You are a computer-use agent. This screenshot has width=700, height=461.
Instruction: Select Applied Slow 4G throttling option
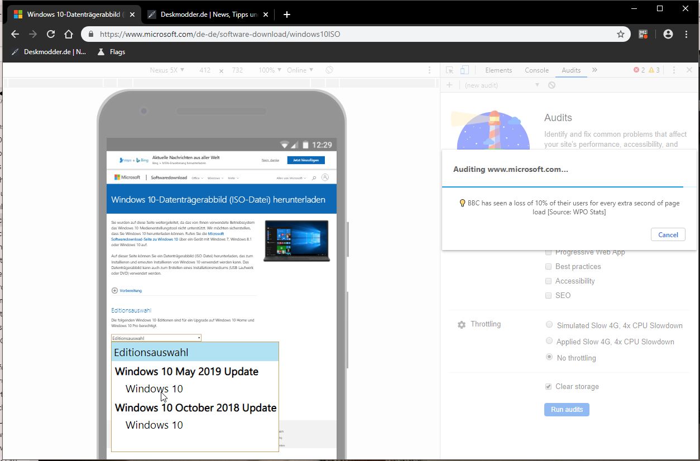point(549,341)
